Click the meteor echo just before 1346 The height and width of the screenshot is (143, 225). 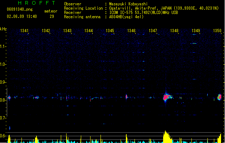(x=126, y=97)
